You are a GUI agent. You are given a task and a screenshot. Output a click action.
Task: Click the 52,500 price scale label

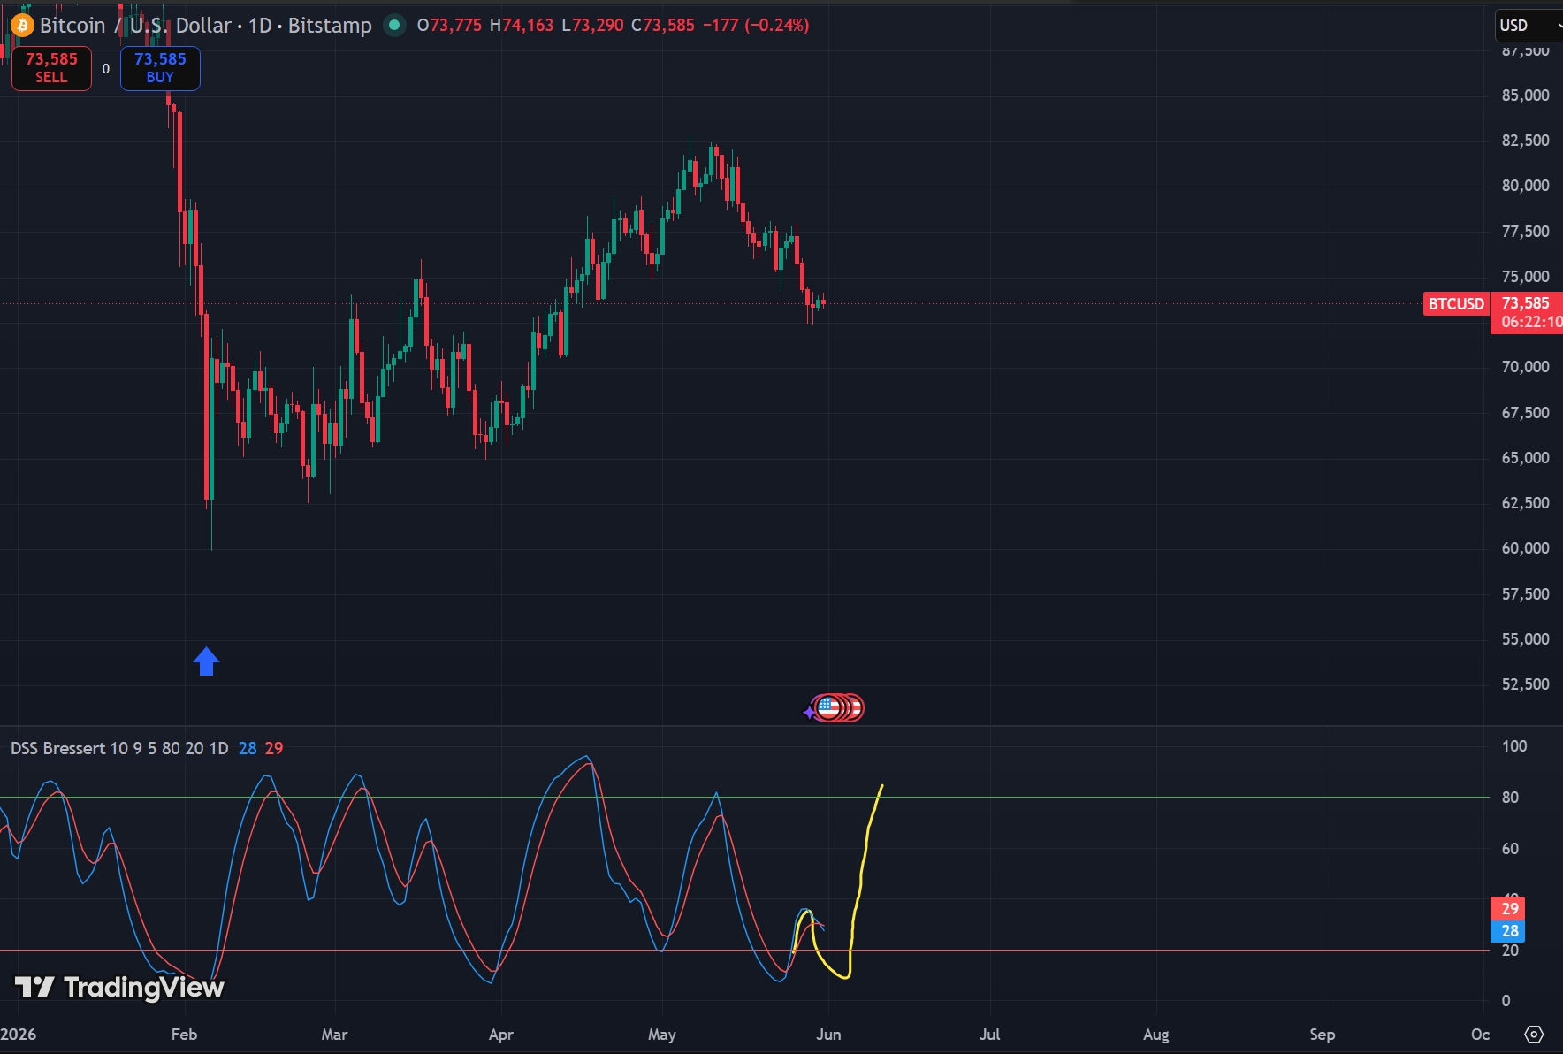coord(1526,684)
